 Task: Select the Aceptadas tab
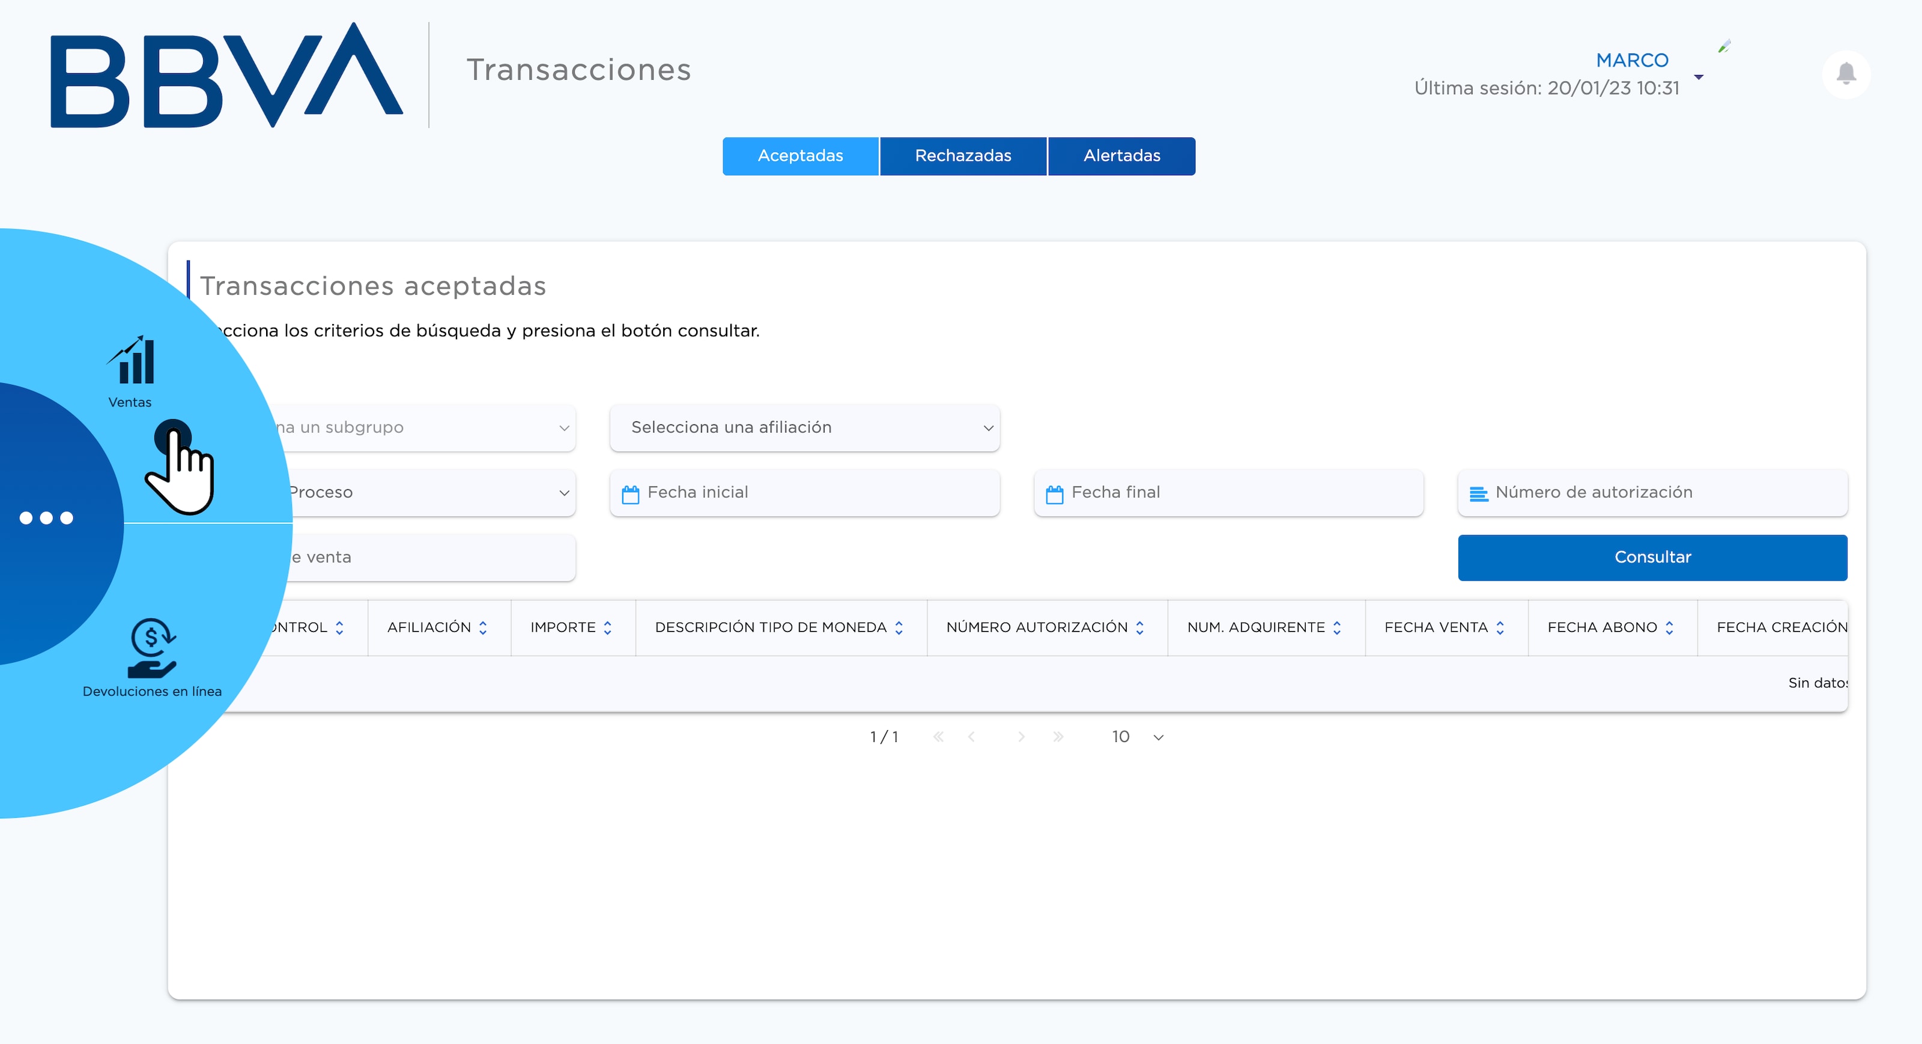[800, 156]
